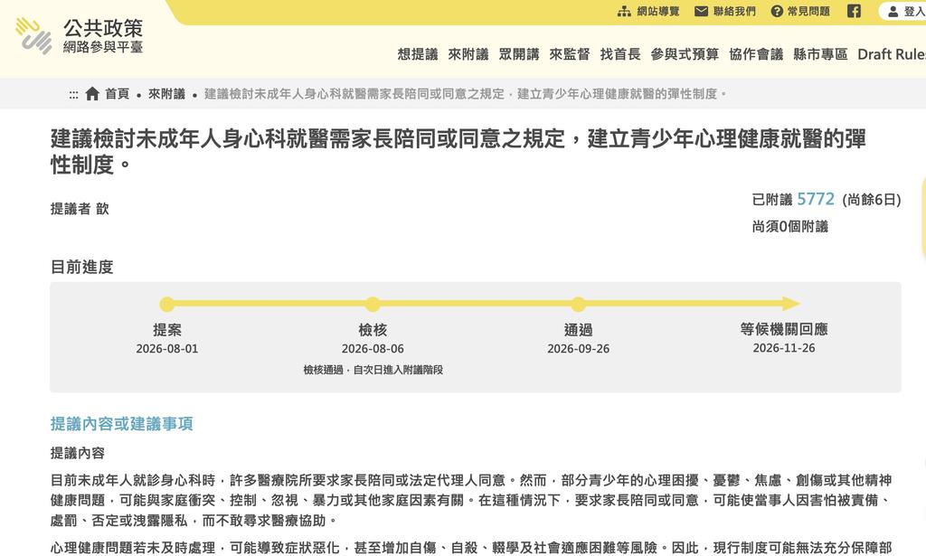The image size is (926, 556).
Task: Click the proposal title in breadcrumb
Action: coord(466,94)
